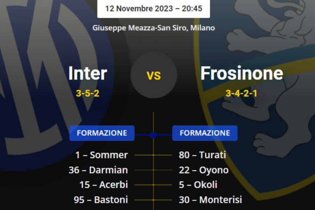Select player 5 – Okoli
Screen dimensions: 315x210
[198, 185]
